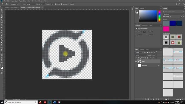Image resolution: width=185 pixels, height=104 pixels.
Task: Open the fill source Foreground dropdown
Action: click(x=14, y=4)
